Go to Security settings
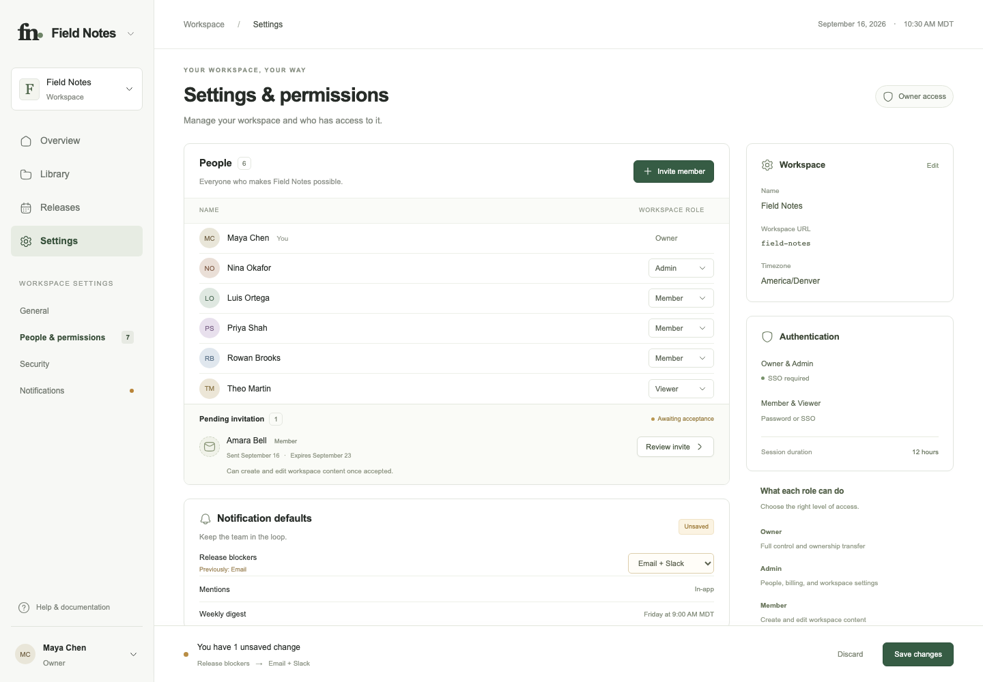The width and height of the screenshot is (983, 682). pos(35,364)
